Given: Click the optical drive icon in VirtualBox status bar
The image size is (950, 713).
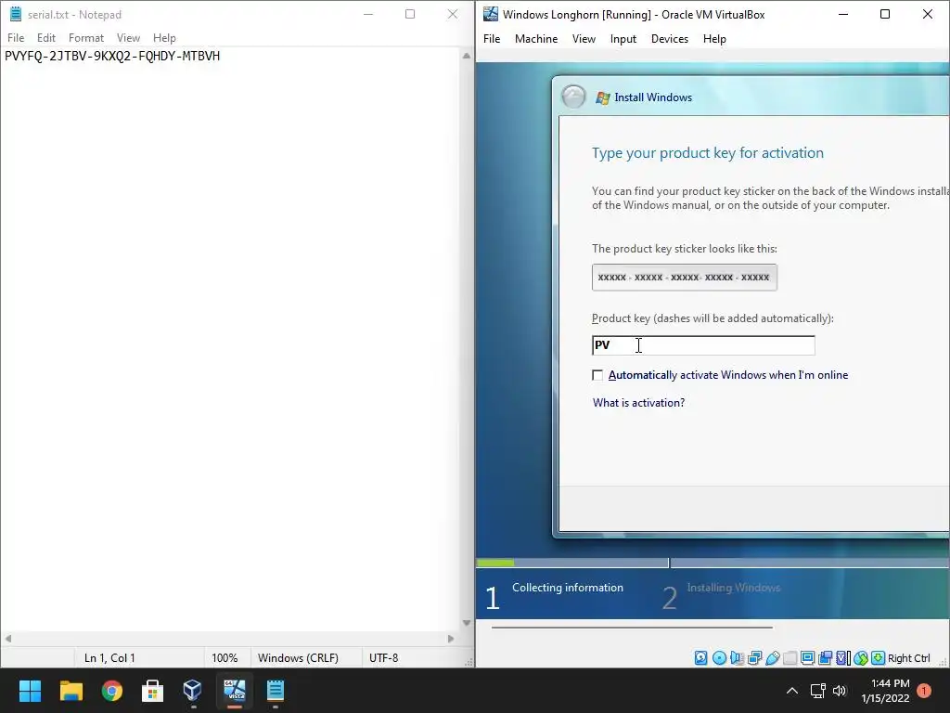Looking at the screenshot, I should [x=719, y=658].
